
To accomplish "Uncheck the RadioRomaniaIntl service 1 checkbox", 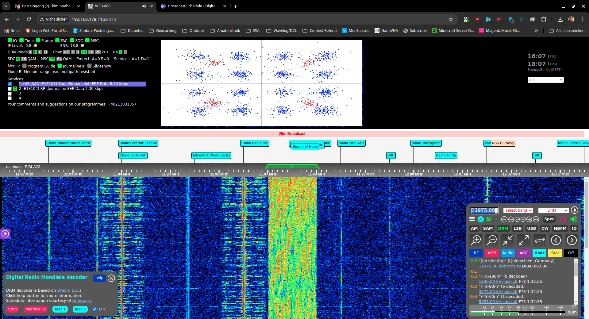I will [x=10, y=84].
